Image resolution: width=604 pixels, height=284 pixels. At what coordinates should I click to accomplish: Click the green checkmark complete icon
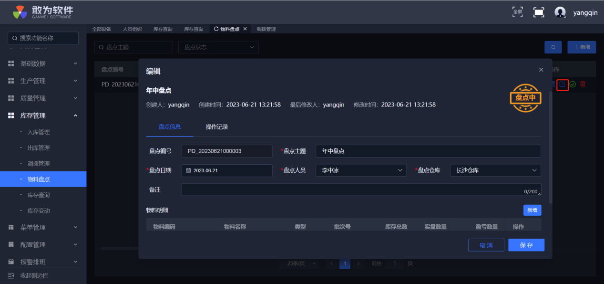(x=573, y=84)
